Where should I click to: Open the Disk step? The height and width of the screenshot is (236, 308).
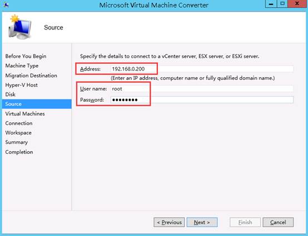(10, 94)
